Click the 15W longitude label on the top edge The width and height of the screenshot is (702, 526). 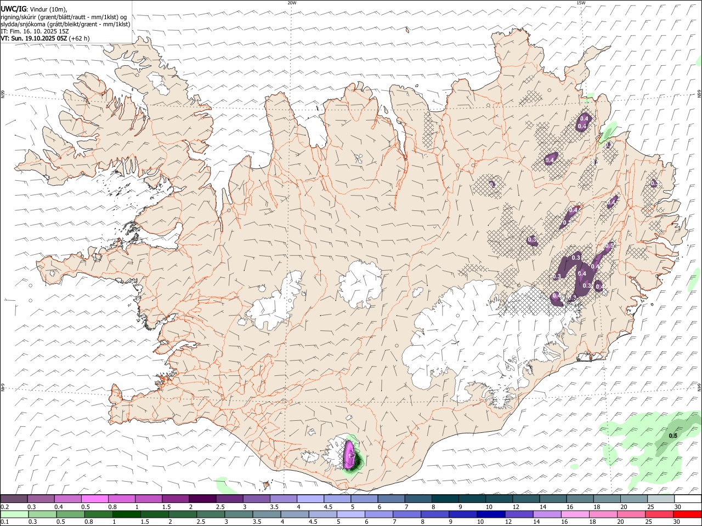[581, 3]
